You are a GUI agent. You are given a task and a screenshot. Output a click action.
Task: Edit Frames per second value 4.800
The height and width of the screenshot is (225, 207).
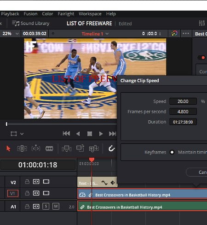pyautogui.click(x=183, y=112)
